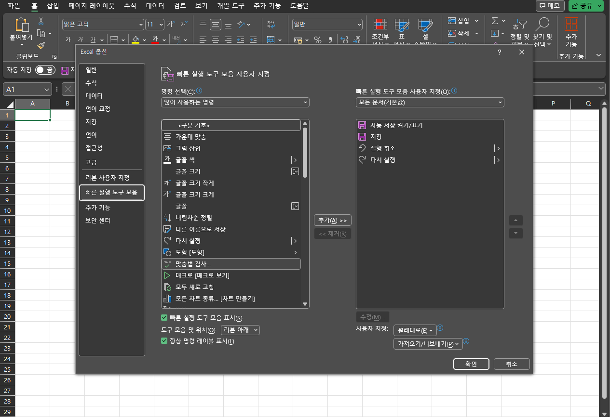610x417 pixels.
Task: Click the conditional formatting (조건부) icon
Action: click(380, 25)
